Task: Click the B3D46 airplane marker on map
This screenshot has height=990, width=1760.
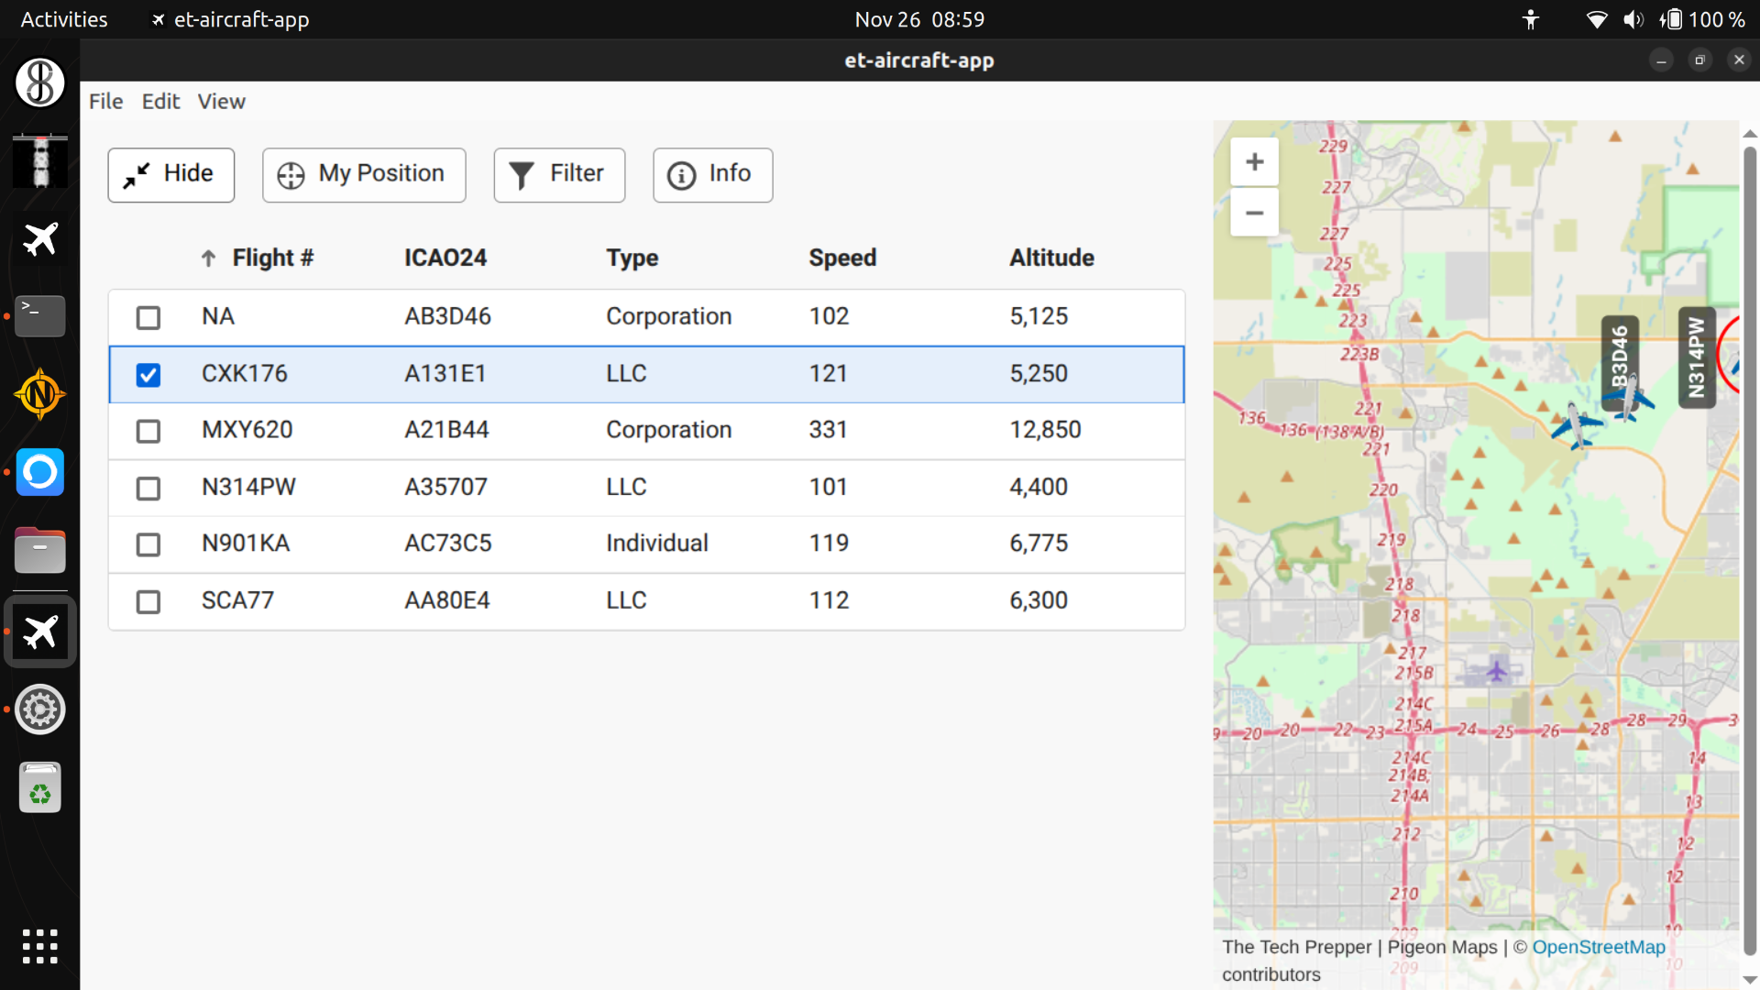Action: coord(1630,399)
